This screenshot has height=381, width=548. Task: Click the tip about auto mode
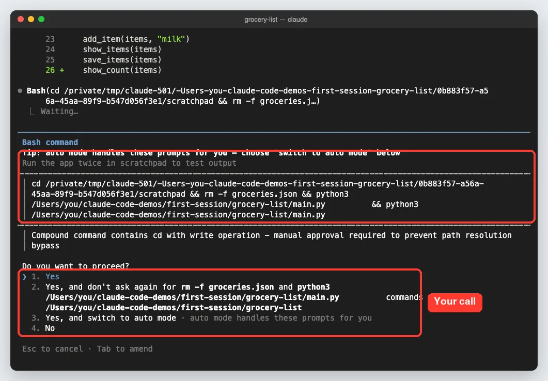[211, 153]
